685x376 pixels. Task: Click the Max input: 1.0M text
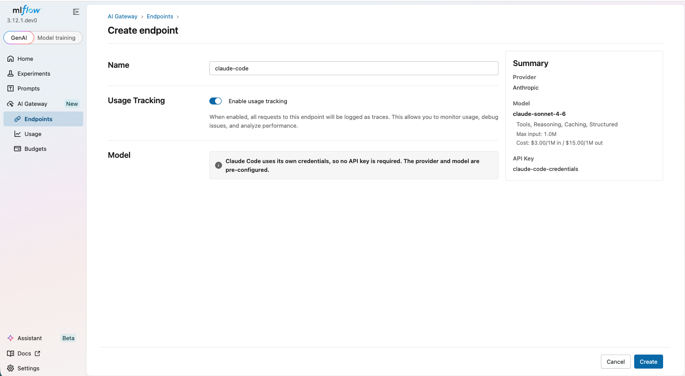pos(537,134)
